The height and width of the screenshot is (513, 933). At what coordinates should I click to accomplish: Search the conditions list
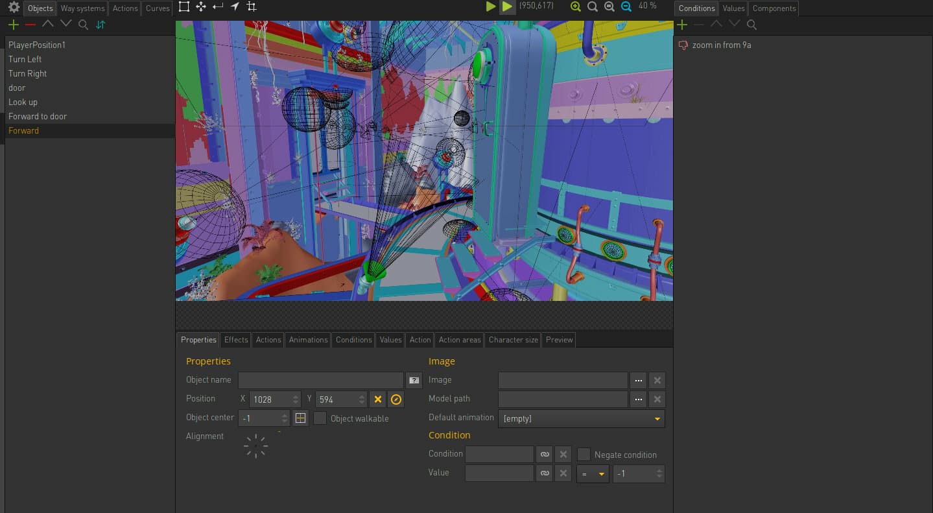(x=751, y=25)
